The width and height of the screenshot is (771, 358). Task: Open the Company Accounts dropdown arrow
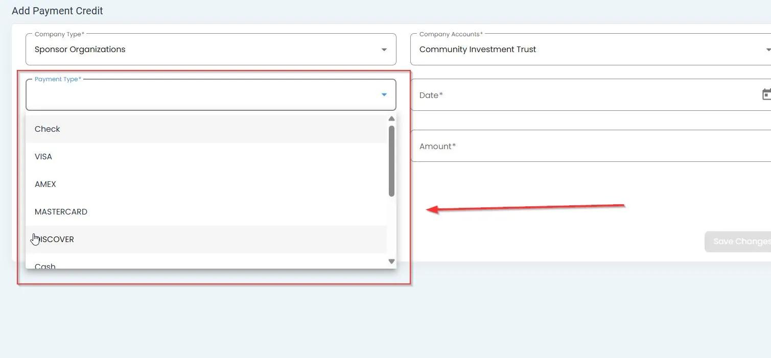(x=767, y=50)
